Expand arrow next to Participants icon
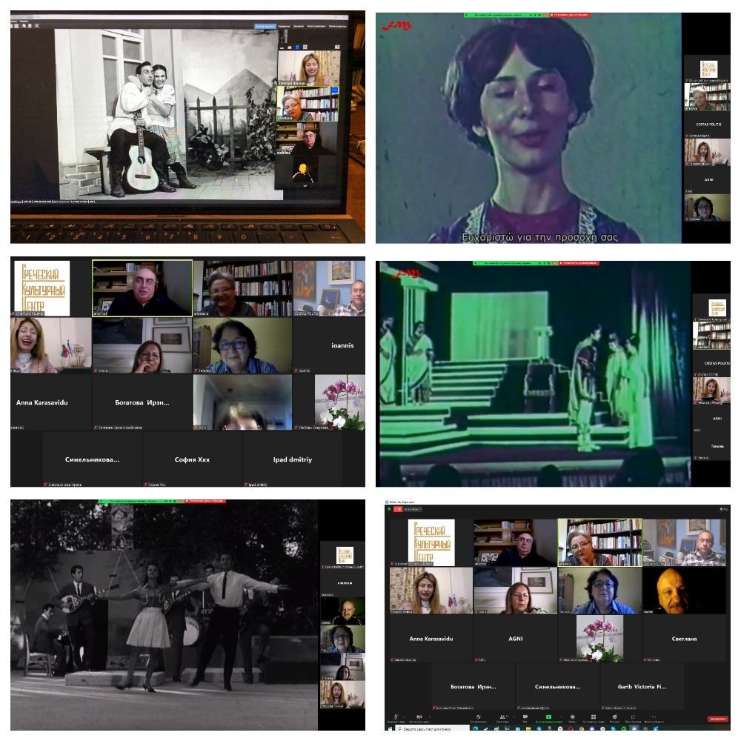Viewport: 741px width, 741px height. tap(514, 717)
